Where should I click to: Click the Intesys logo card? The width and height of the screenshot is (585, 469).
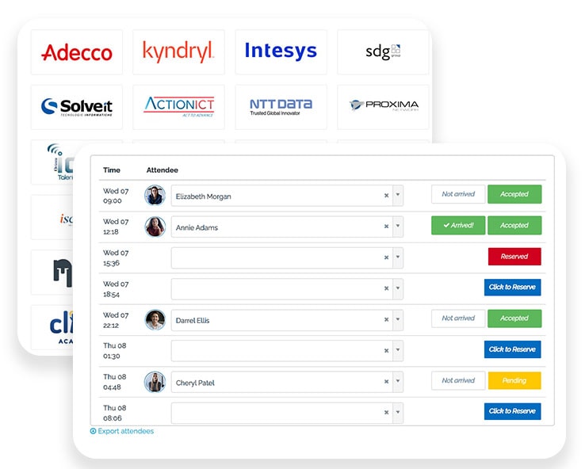tap(281, 52)
